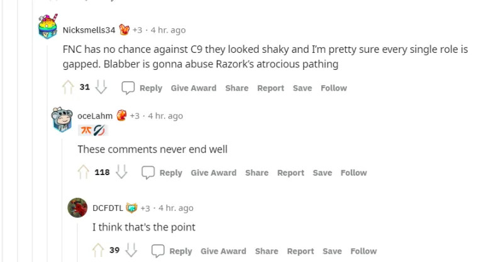The image size is (503, 262).
Task: Downvote Nicksmells34's comment
Action: click(x=101, y=88)
